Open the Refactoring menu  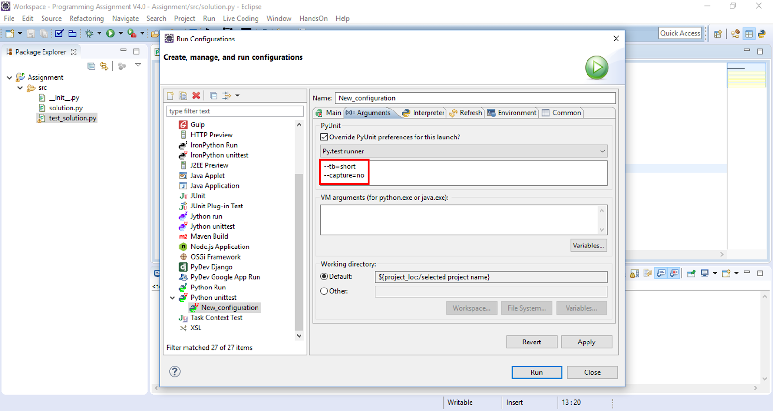pyautogui.click(x=87, y=18)
